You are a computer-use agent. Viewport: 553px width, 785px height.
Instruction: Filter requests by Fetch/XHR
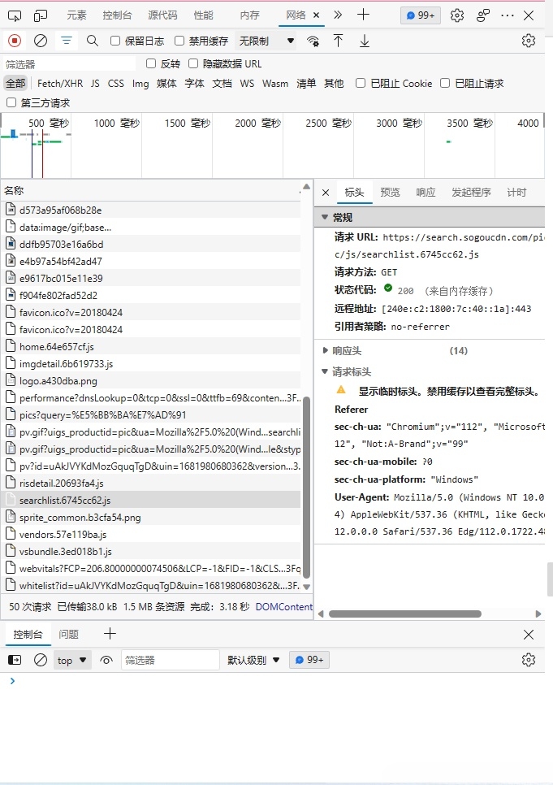[60, 83]
